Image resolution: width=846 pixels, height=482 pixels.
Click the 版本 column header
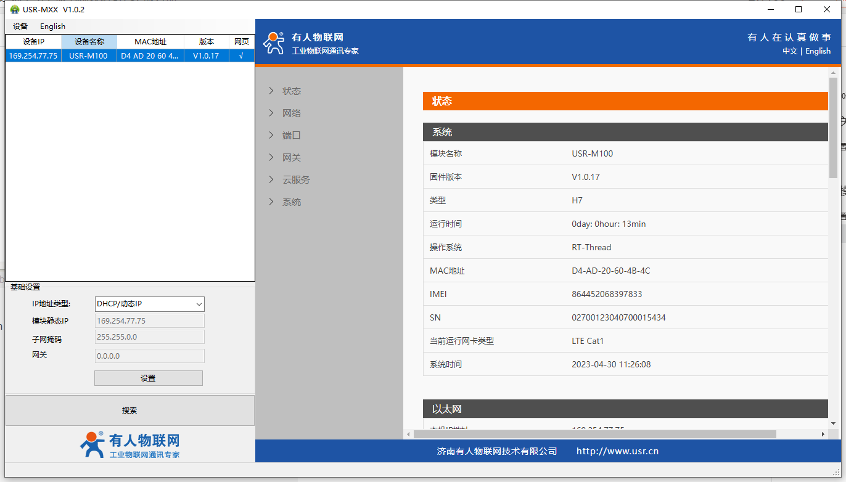tap(207, 42)
